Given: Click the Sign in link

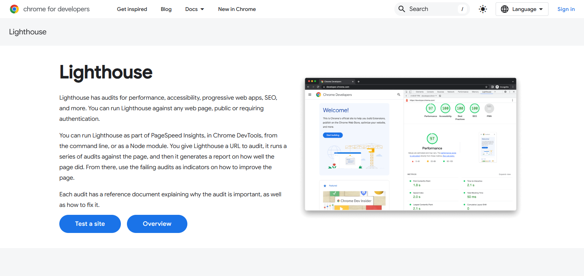Looking at the screenshot, I should pyautogui.click(x=566, y=9).
